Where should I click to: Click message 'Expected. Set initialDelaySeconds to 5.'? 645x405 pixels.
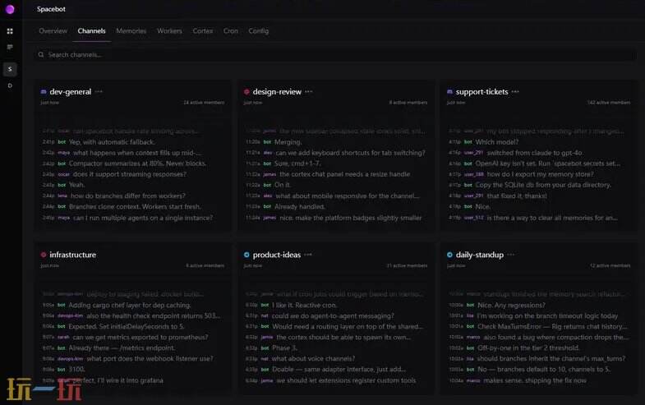[127, 326]
